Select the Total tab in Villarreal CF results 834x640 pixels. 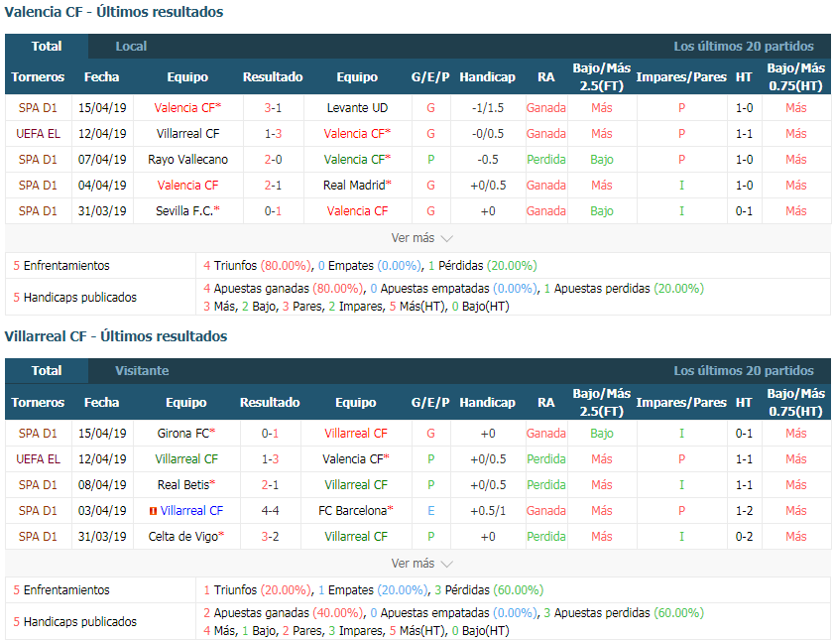(47, 371)
